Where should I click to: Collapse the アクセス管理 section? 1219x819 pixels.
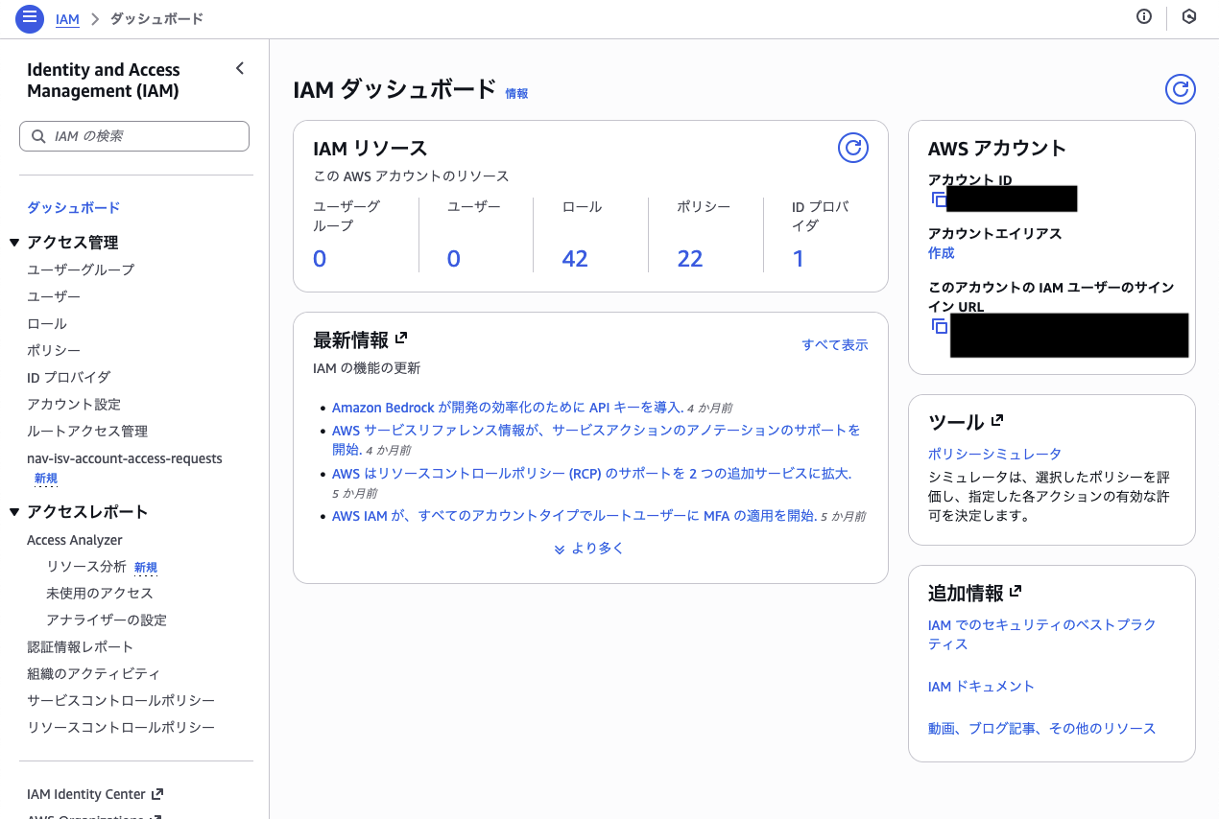[13, 242]
